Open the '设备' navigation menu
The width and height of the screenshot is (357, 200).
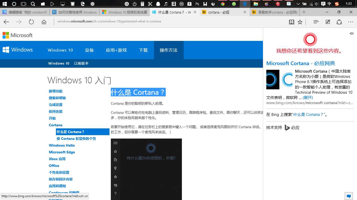[x=89, y=50]
